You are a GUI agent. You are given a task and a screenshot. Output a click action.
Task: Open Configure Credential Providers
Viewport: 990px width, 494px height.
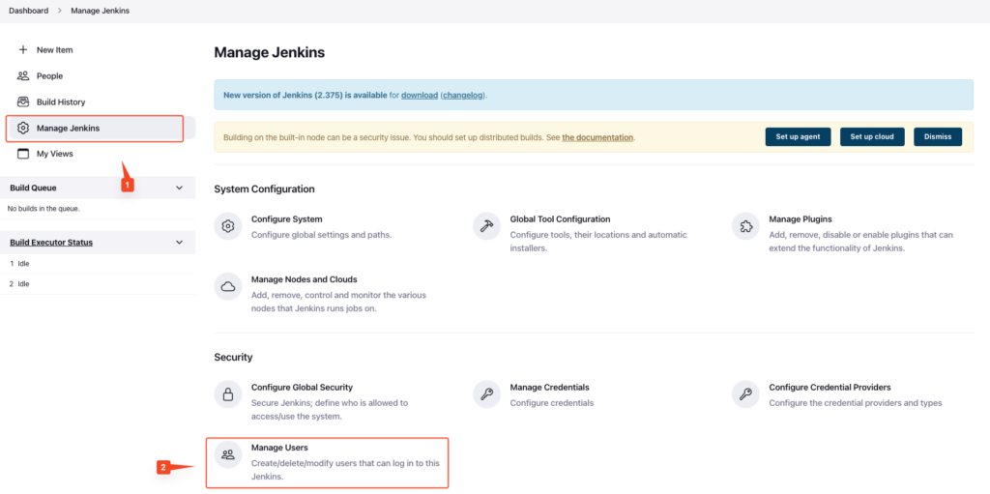(830, 388)
